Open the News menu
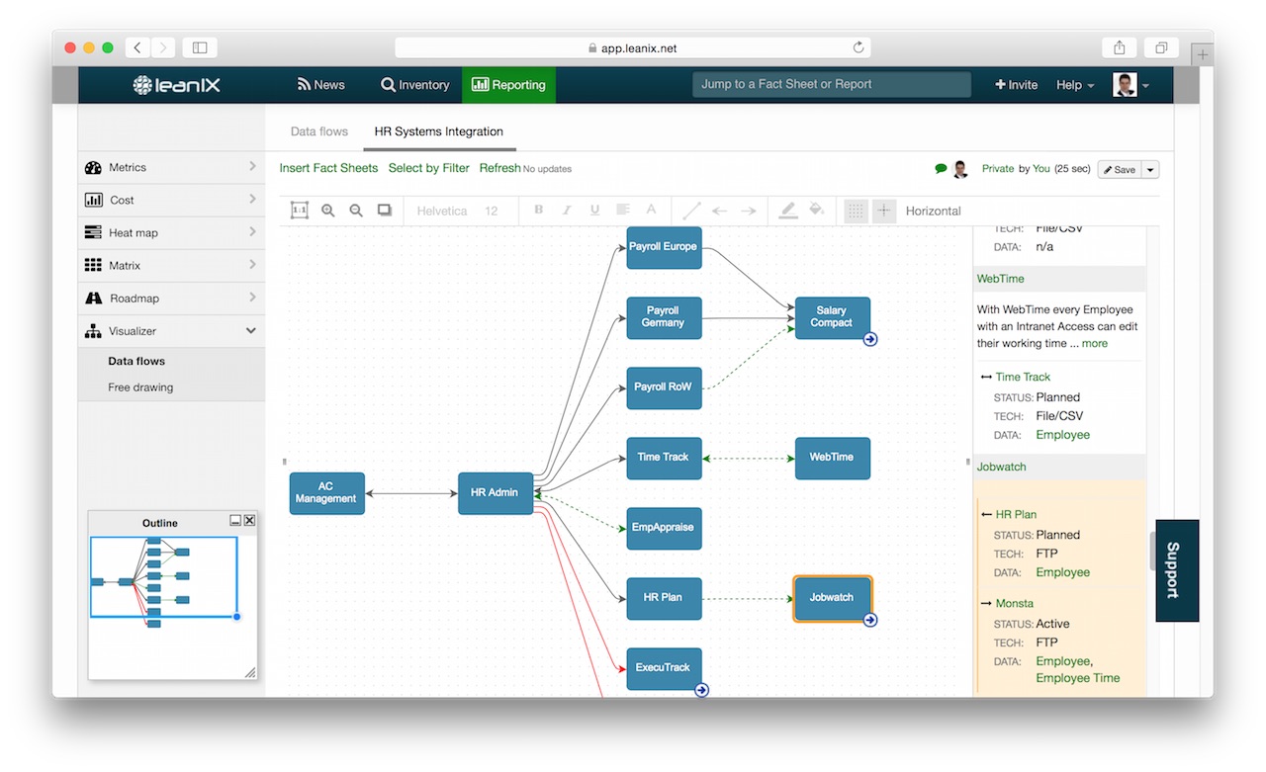 click(321, 85)
